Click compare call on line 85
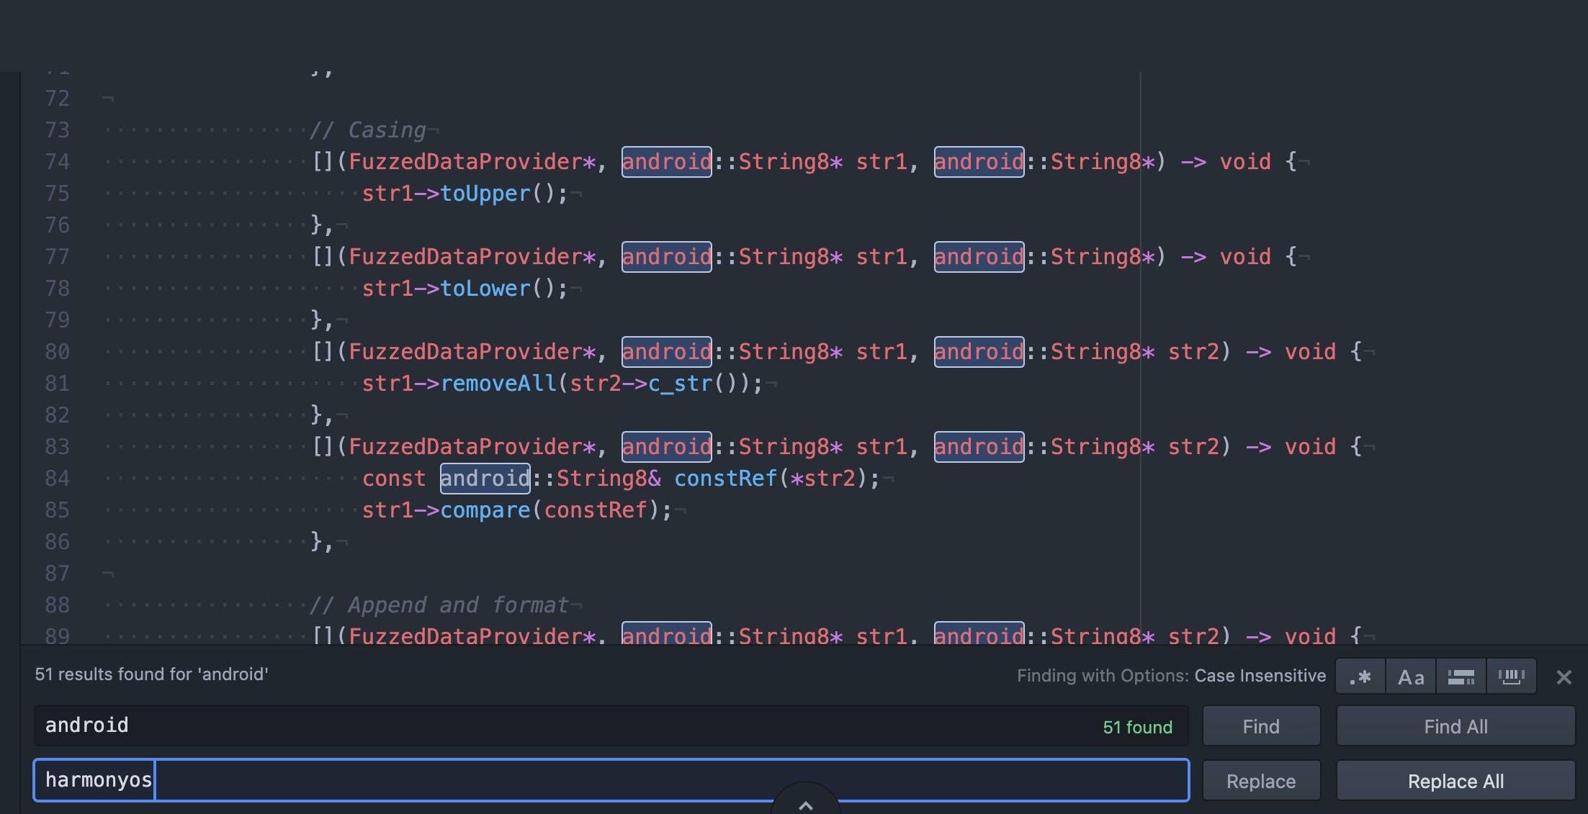This screenshot has width=1588, height=814. pos(485,510)
